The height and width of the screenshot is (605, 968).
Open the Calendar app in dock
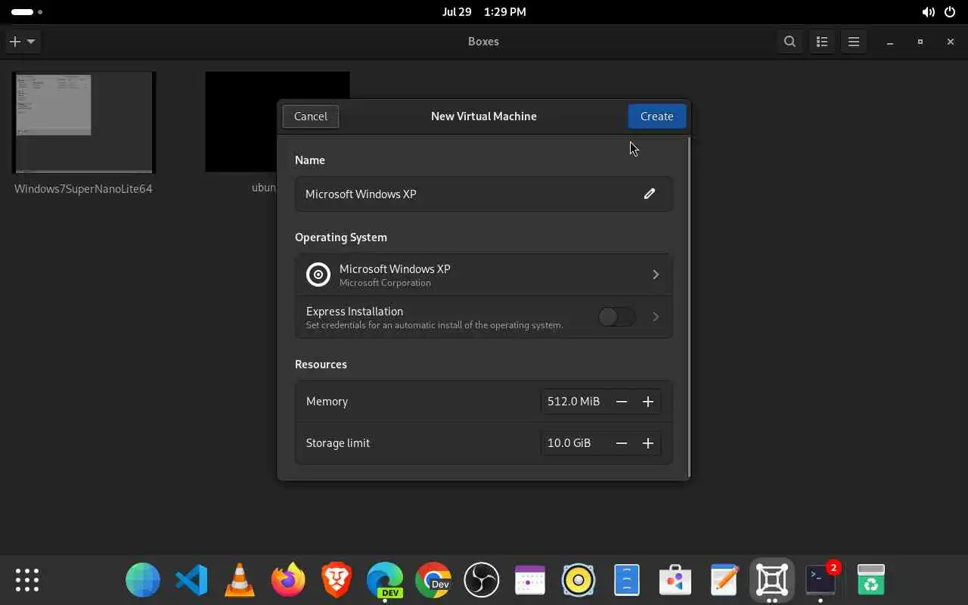[x=530, y=580]
